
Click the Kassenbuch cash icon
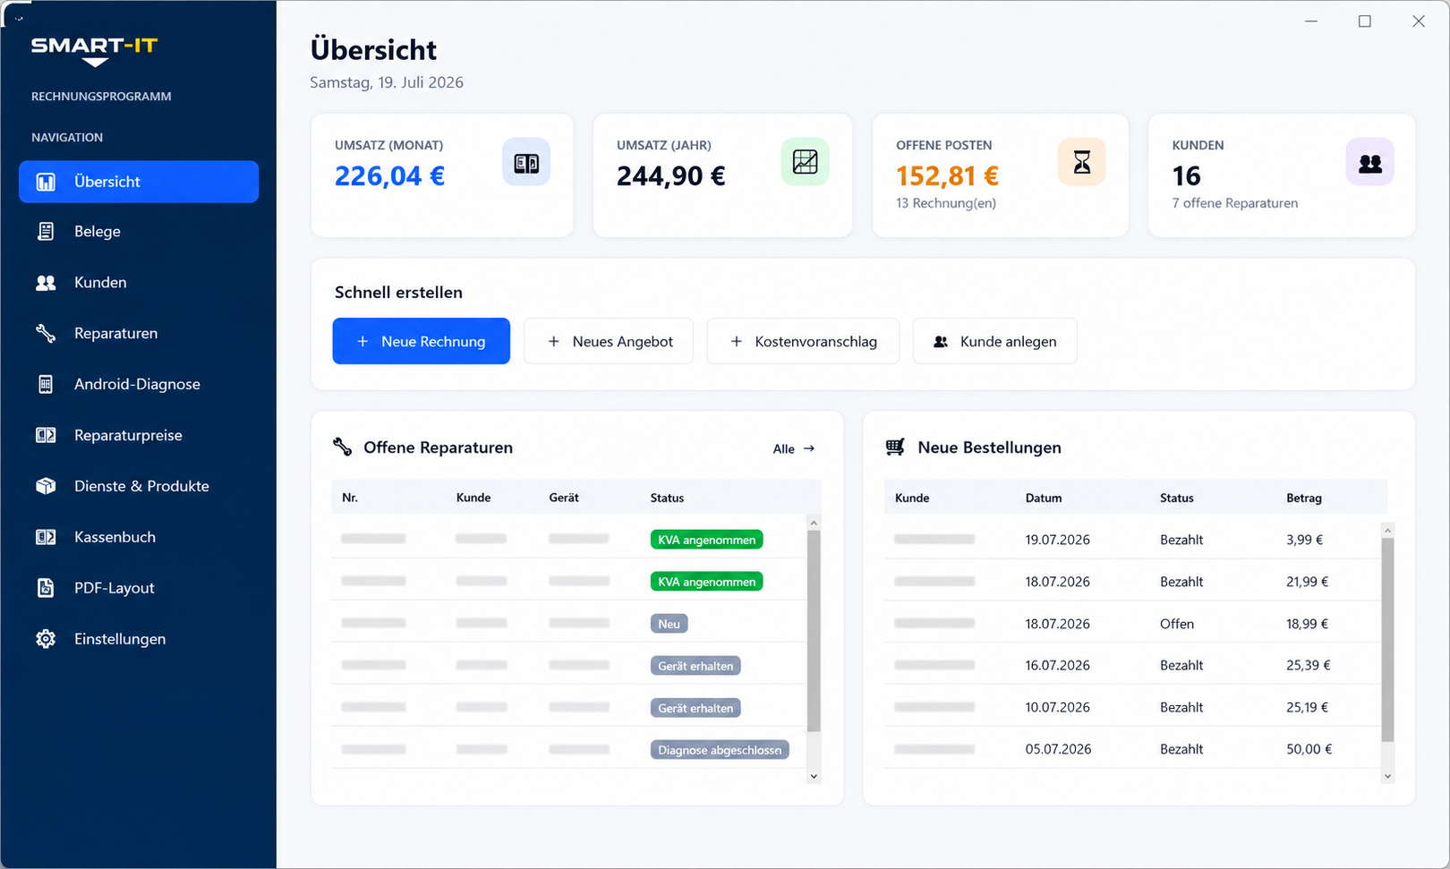(46, 537)
